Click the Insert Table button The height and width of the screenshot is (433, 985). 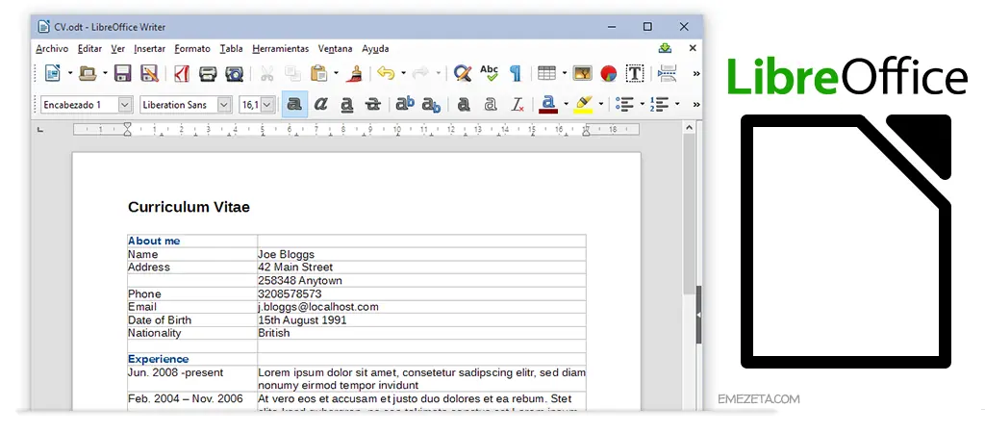(x=545, y=73)
